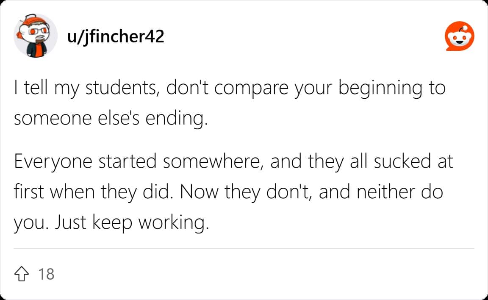Click the words "Just keep working."
Screen dimensions: 488x300
point(132,223)
